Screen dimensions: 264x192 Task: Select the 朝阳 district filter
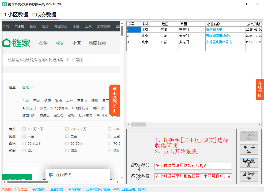[47, 101]
